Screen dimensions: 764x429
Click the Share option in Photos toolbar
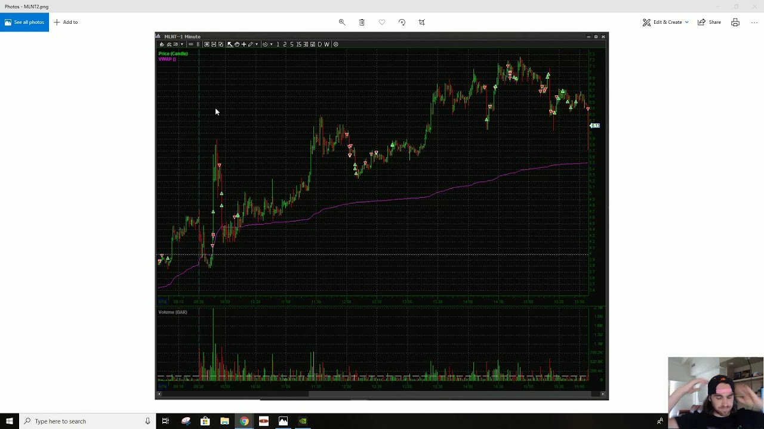(x=709, y=22)
